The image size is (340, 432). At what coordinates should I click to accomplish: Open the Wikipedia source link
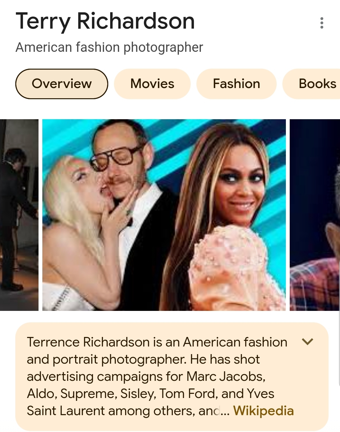pyautogui.click(x=263, y=411)
